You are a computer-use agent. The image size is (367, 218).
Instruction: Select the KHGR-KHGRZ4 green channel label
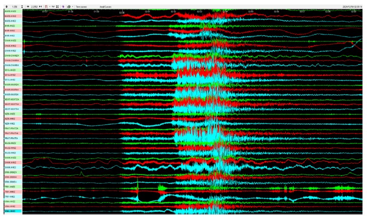(x=11, y=84)
